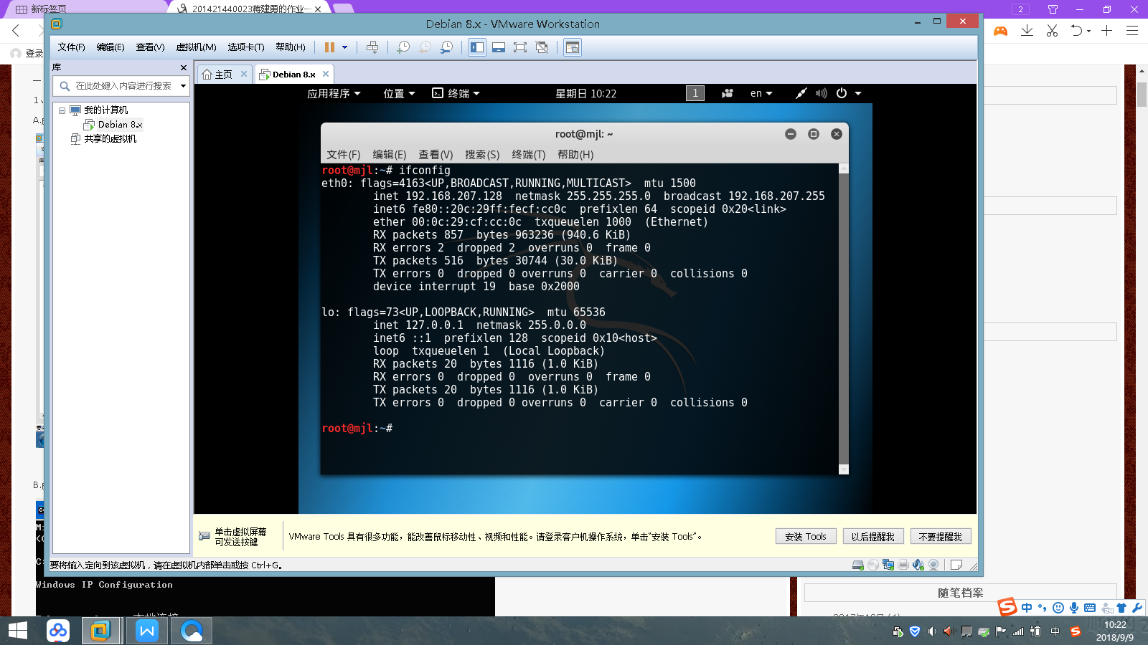Open the VMware message log icon

(x=956, y=565)
